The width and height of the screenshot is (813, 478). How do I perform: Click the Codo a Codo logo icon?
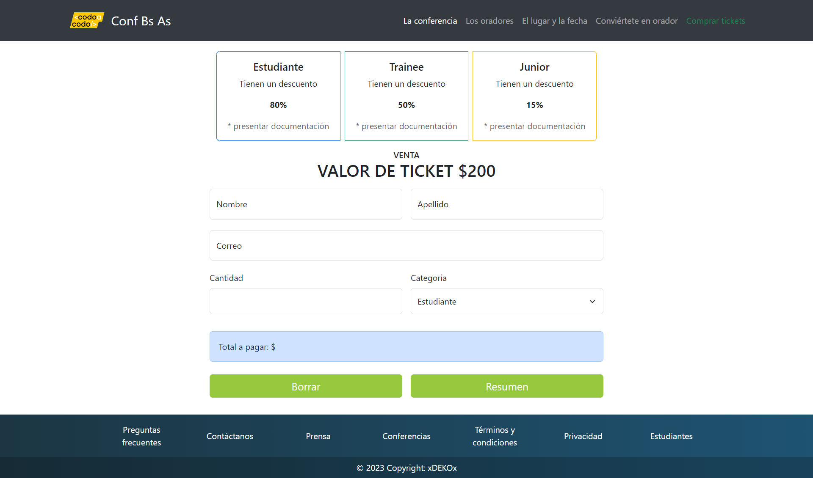[x=87, y=20]
